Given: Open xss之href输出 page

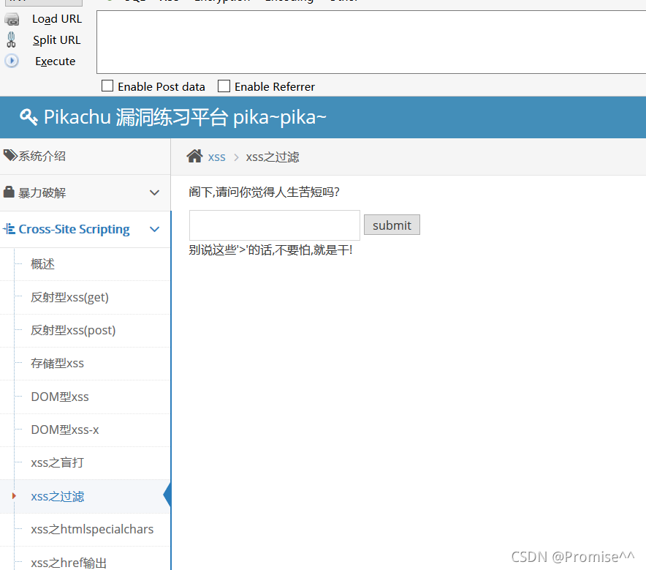Looking at the screenshot, I should pos(85,559).
